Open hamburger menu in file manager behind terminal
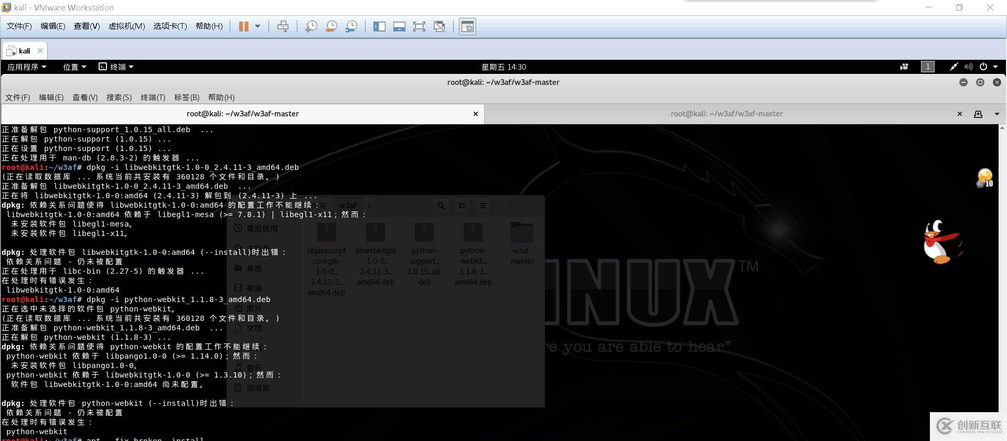The width and height of the screenshot is (1007, 441). coord(483,206)
